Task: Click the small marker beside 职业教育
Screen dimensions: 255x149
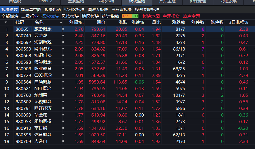Action: point(63,69)
